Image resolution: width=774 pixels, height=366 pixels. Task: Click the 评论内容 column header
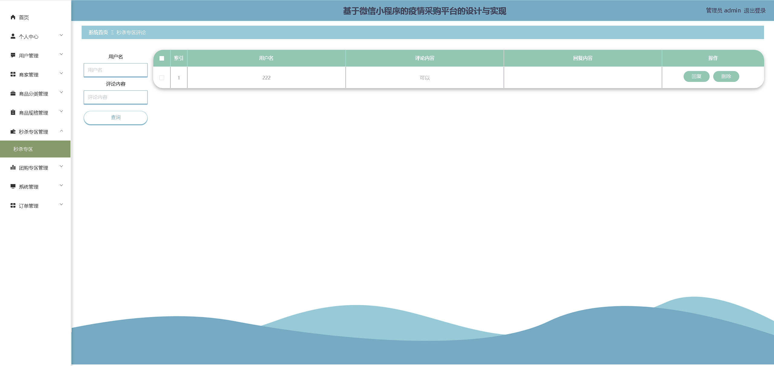[424, 58]
